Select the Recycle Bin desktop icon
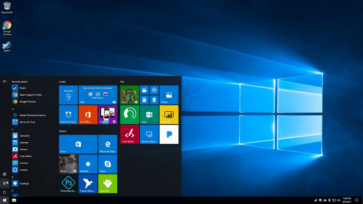This screenshot has width=363, height=204. [7, 8]
